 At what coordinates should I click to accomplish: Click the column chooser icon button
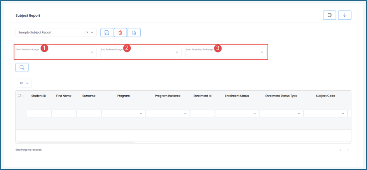coord(329,15)
